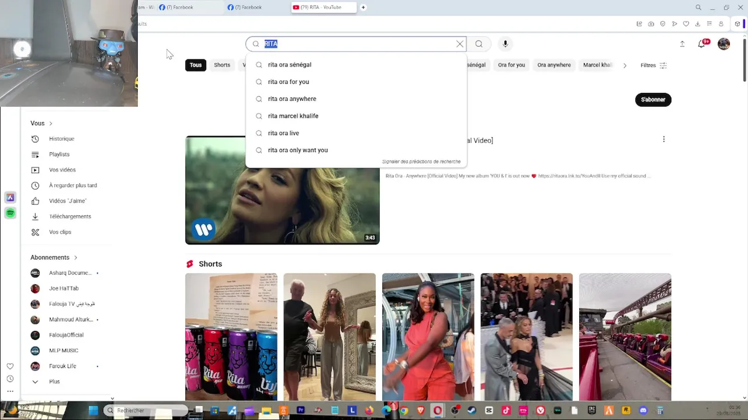
Task: Play the Rita Ora Anywhere video thumbnail
Action: coord(282,190)
